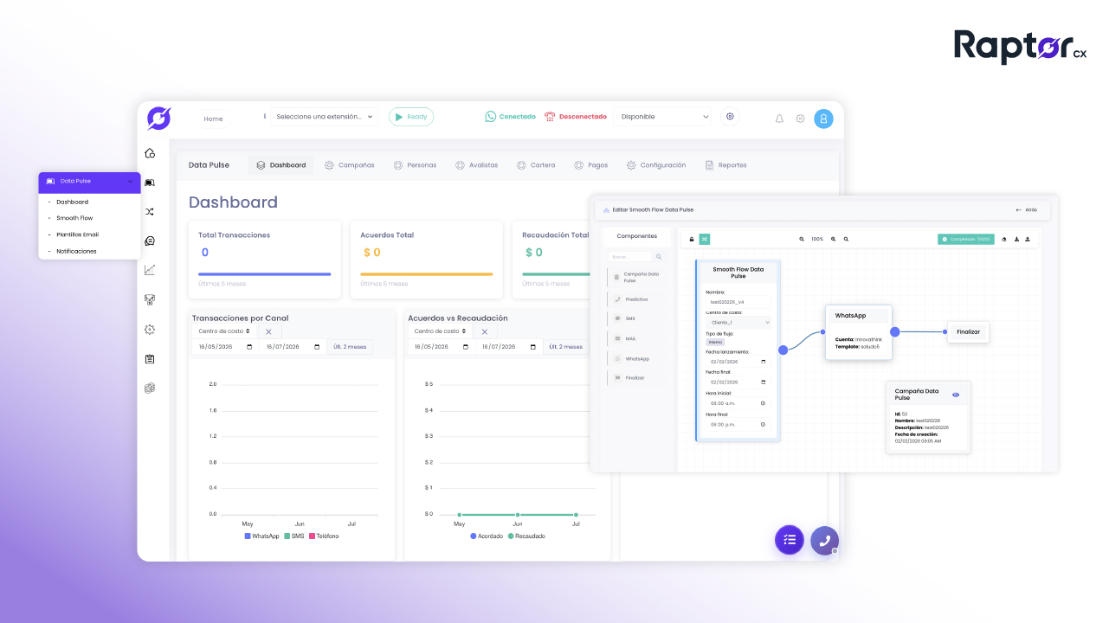Click the Raptor lightning logo in the dashboard header
The height and width of the screenshot is (623, 1109).
[158, 118]
